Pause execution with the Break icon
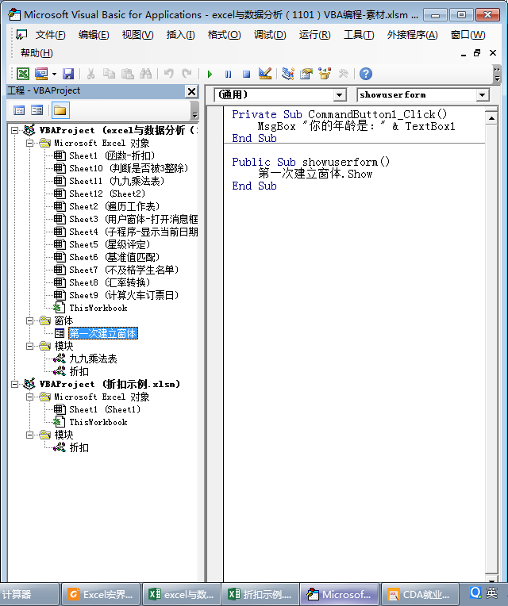Screen dimensions: 508x606 228,74
